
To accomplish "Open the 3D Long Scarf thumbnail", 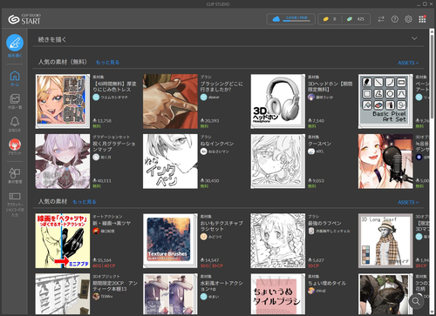I will [x=385, y=241].
